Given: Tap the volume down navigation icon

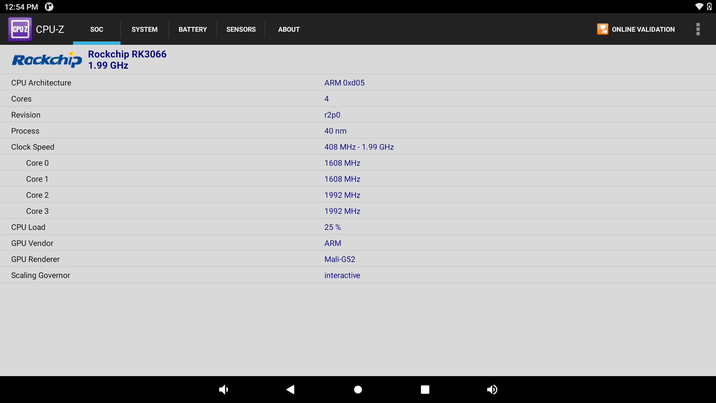Looking at the screenshot, I should (x=223, y=390).
